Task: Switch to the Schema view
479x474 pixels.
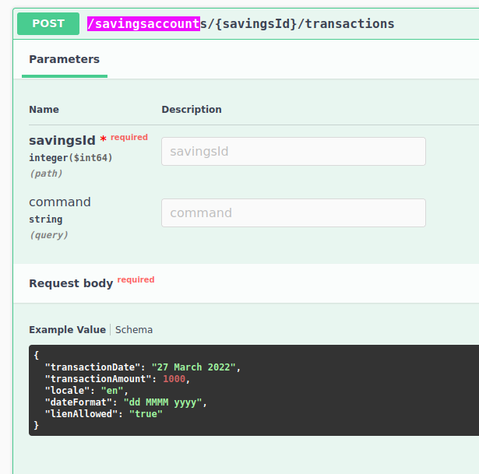Action: pos(134,330)
